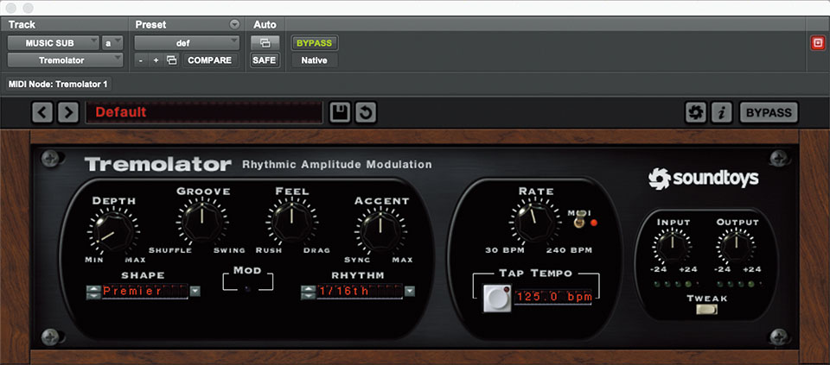The width and height of the screenshot is (830, 365).
Task: Click the Accent knob
Action: point(380,232)
